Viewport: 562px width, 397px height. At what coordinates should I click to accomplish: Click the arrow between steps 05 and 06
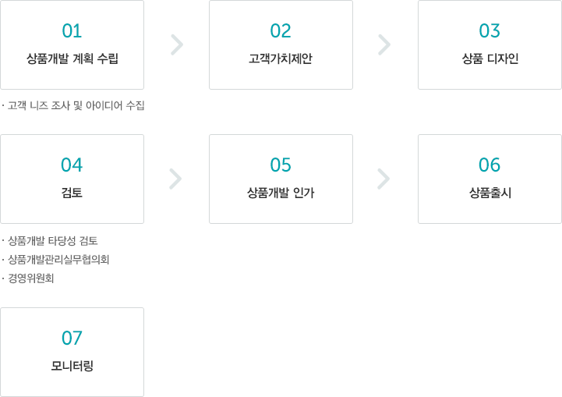click(x=384, y=179)
